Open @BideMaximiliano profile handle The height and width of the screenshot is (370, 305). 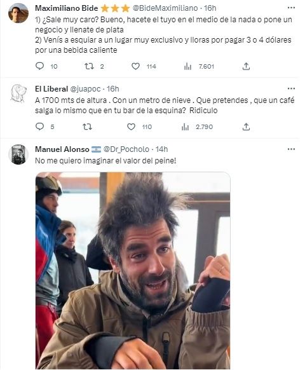coord(165,8)
